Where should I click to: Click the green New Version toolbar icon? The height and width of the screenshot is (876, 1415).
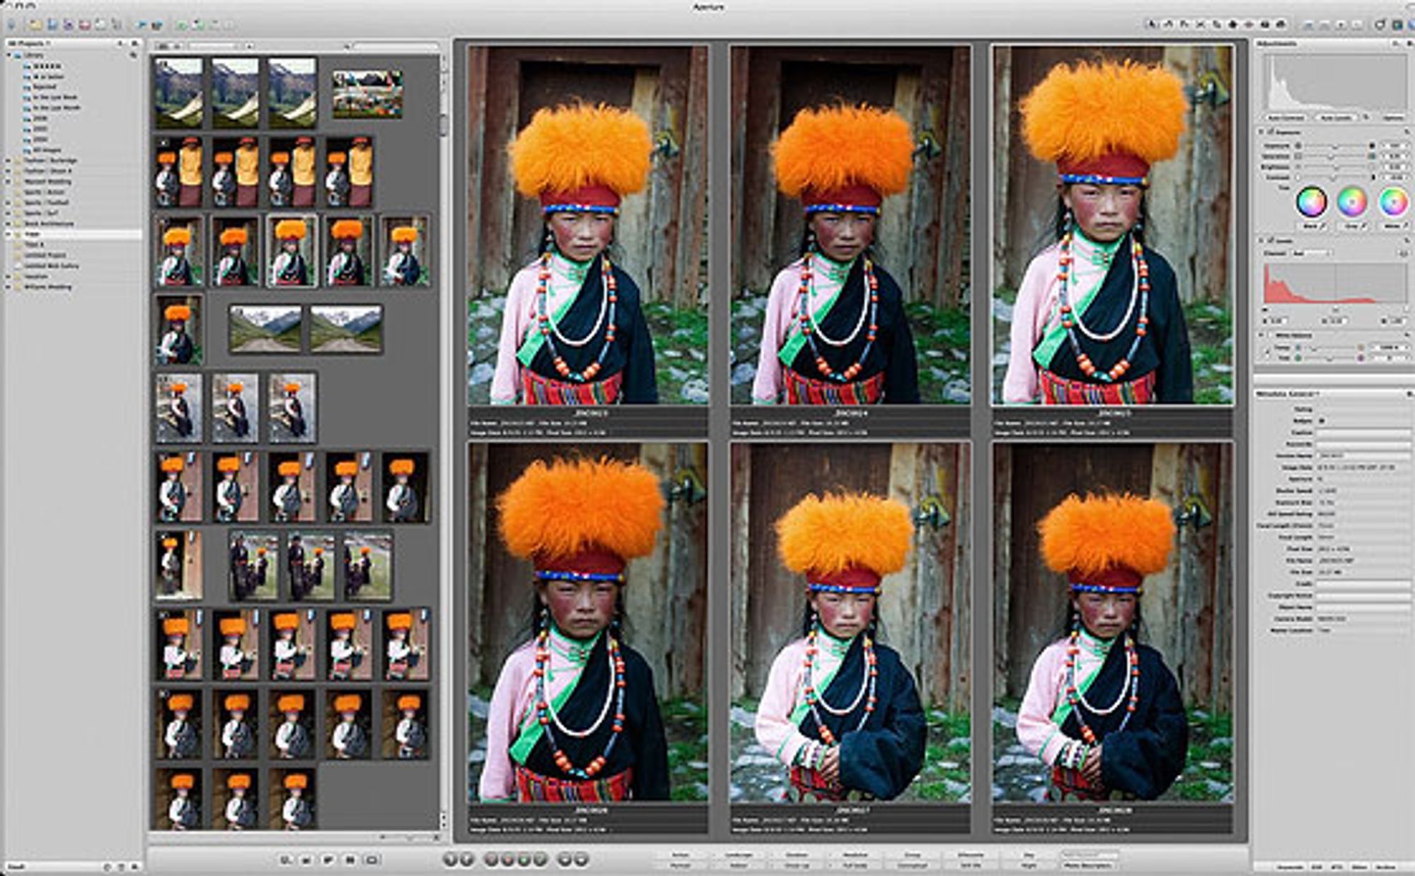pos(182,25)
